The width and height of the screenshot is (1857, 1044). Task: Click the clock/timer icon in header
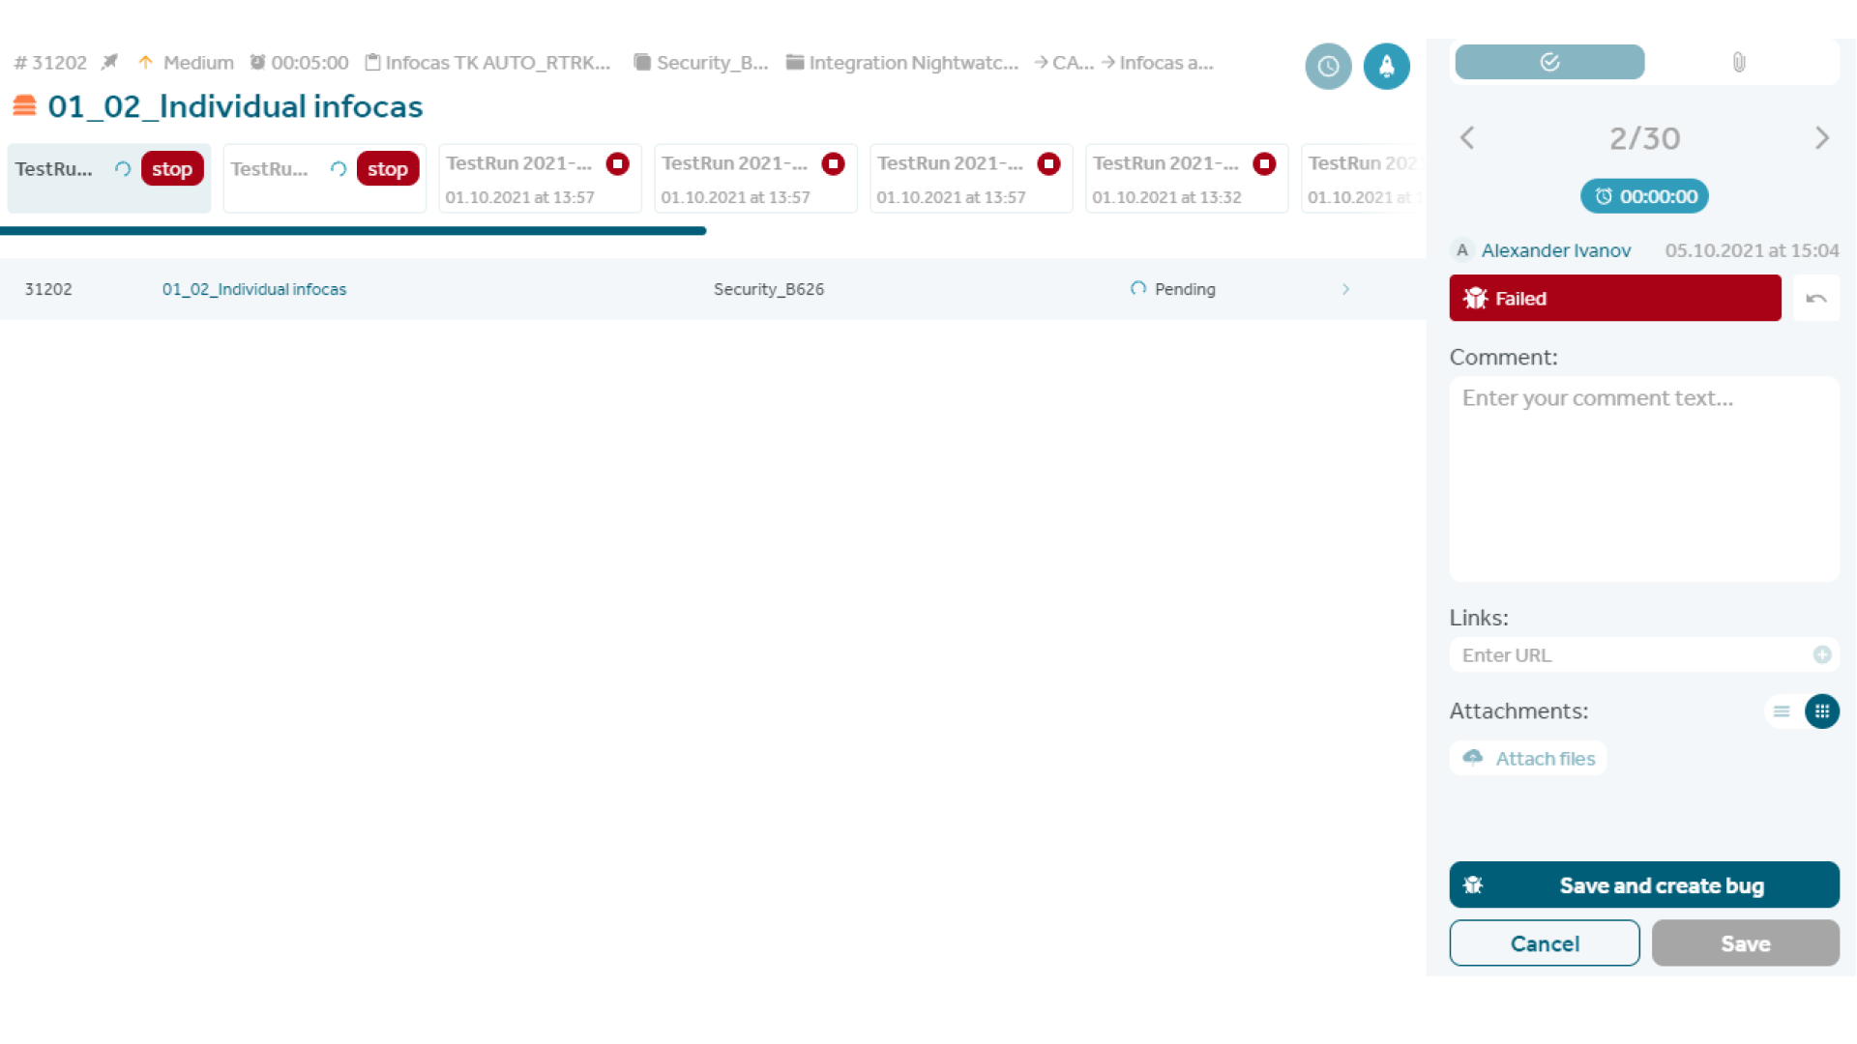tap(1328, 67)
